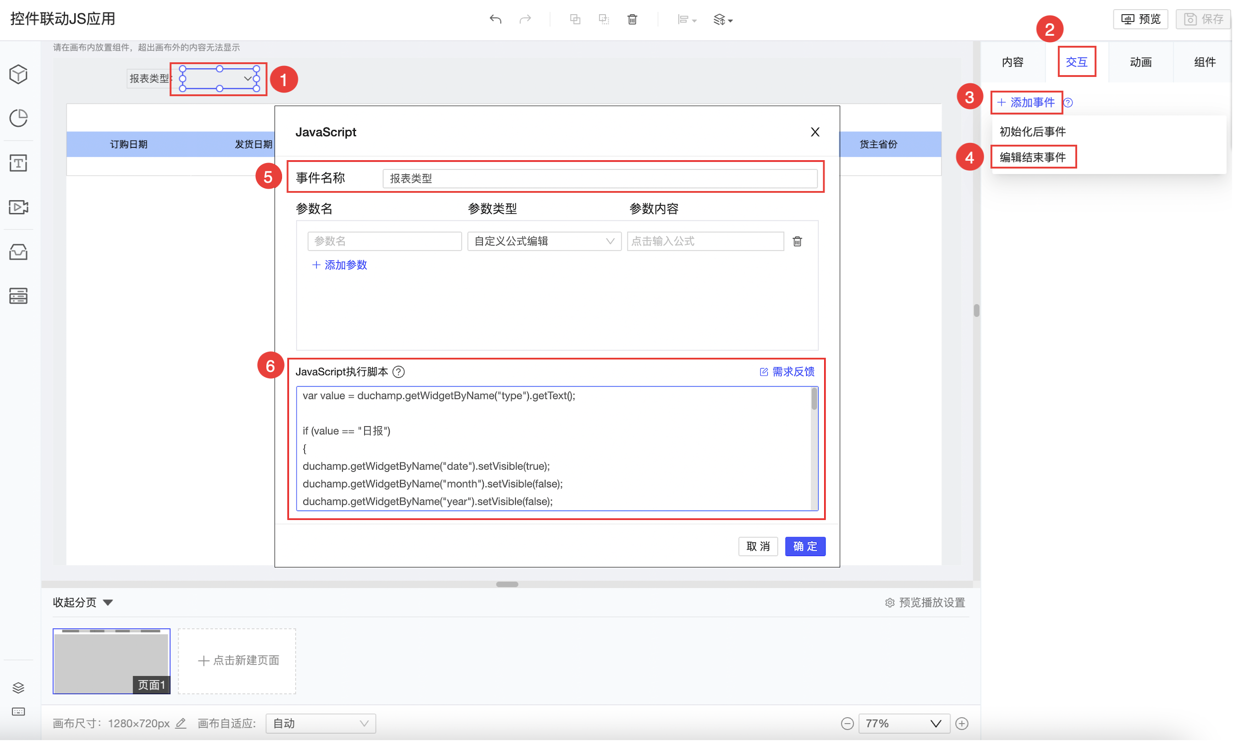Screen dimensions: 1233x741
Task: Collapse pages via 收起分页 arrow
Action: click(x=108, y=603)
